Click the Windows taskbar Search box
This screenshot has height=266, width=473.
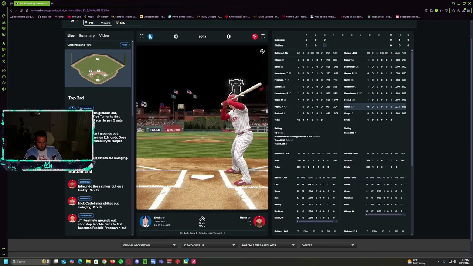coord(31,262)
